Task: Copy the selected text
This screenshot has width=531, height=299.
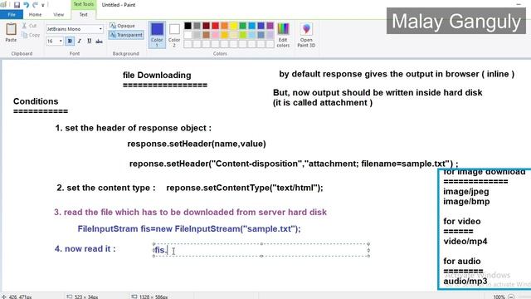Action: pyautogui.click(x=31, y=35)
